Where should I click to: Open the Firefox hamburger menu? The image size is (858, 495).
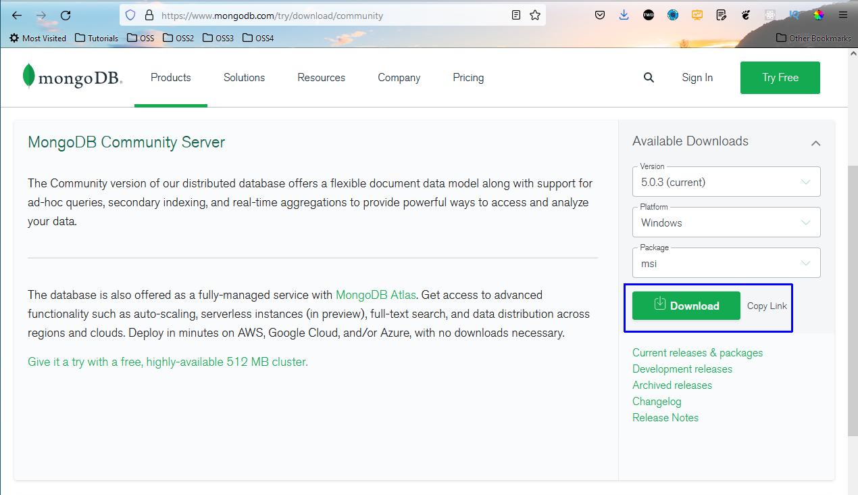point(842,15)
